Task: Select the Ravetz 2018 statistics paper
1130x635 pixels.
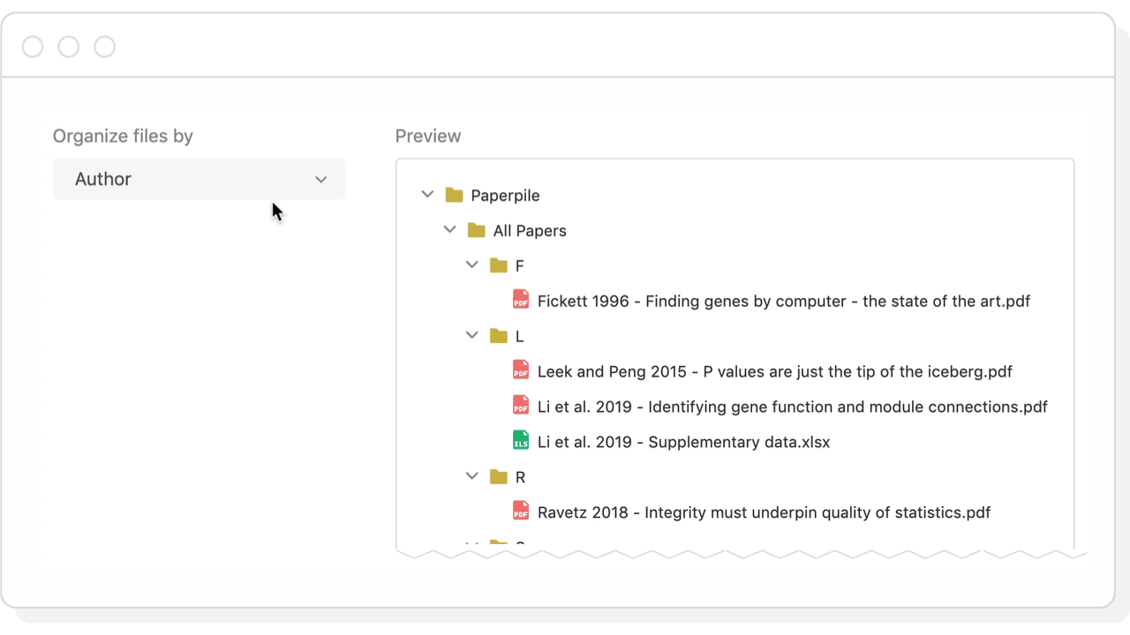Action: pos(765,512)
